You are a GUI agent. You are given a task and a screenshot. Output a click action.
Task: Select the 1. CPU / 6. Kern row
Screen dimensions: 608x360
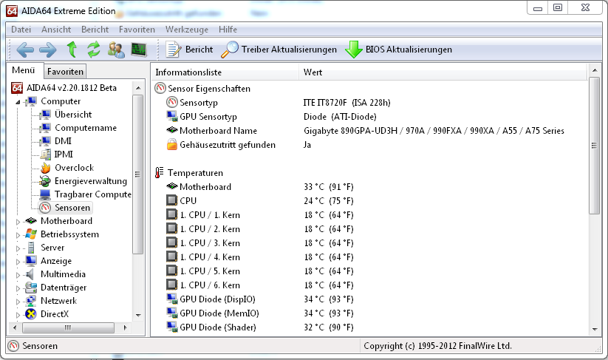pyautogui.click(x=369, y=285)
